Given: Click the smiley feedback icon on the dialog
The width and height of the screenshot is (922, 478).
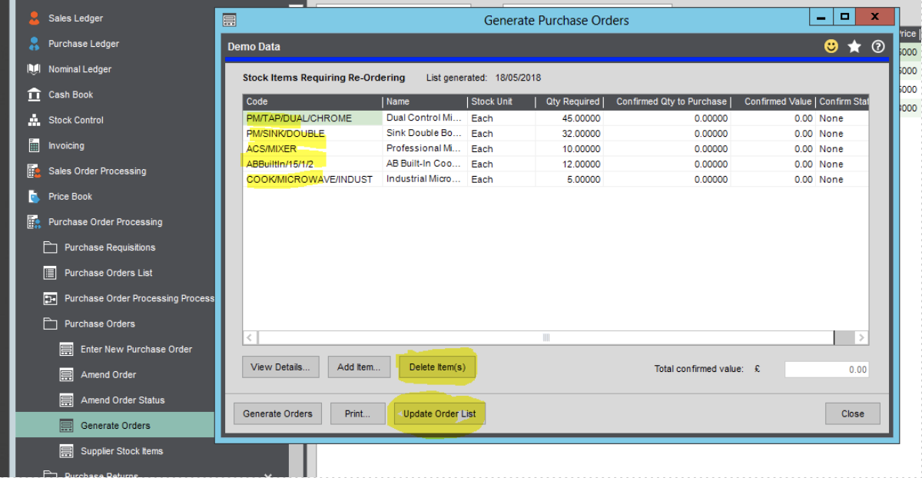Looking at the screenshot, I should click(831, 46).
